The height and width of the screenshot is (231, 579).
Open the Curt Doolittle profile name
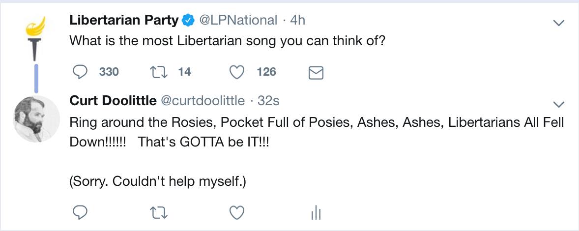tap(113, 101)
